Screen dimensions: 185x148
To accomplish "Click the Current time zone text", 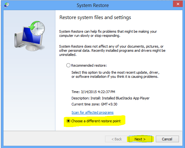I will point(94,104).
